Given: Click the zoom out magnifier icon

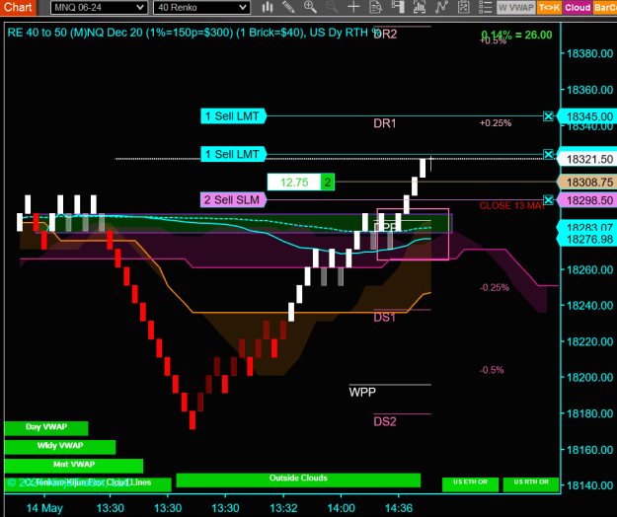Looking at the screenshot, I should (x=332, y=7).
